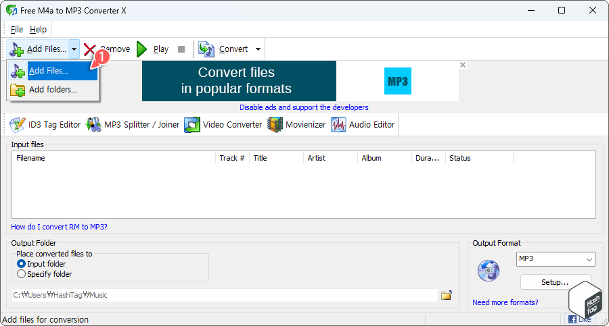Minimize the converter window
The image size is (609, 326).
pyautogui.click(x=531, y=11)
